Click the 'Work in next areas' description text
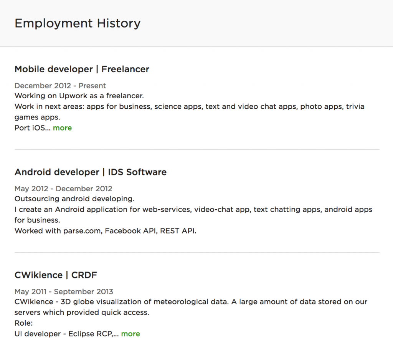 [189, 106]
